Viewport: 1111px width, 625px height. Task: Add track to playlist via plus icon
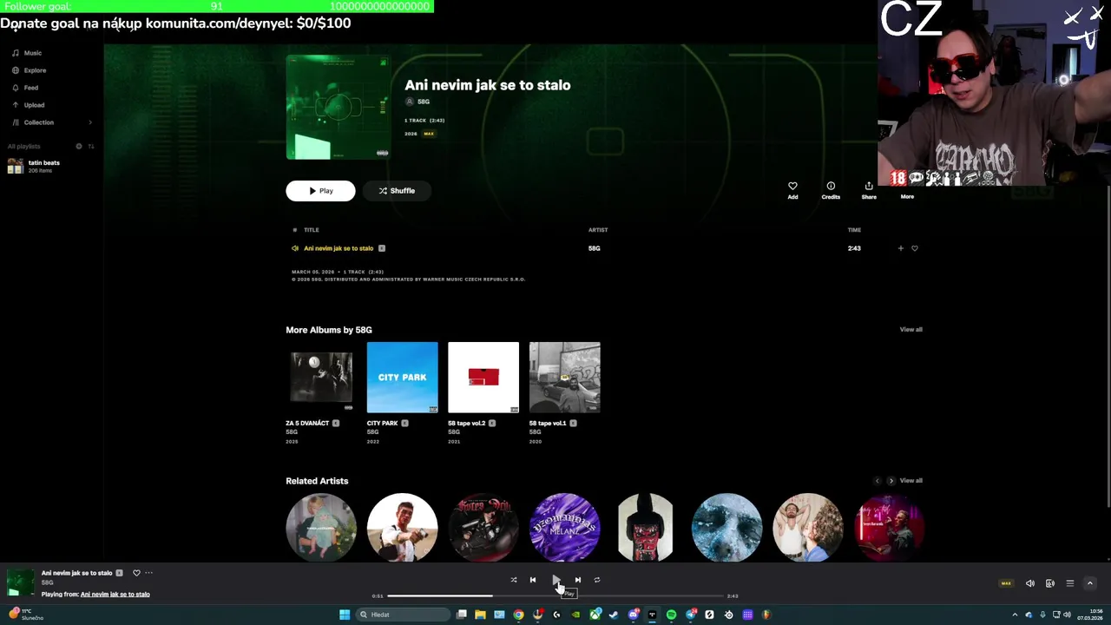(900, 248)
